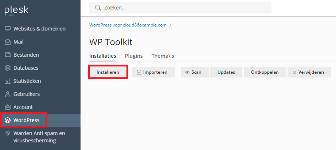
Task: Click the Ontkoppelen button
Action: [265, 72]
